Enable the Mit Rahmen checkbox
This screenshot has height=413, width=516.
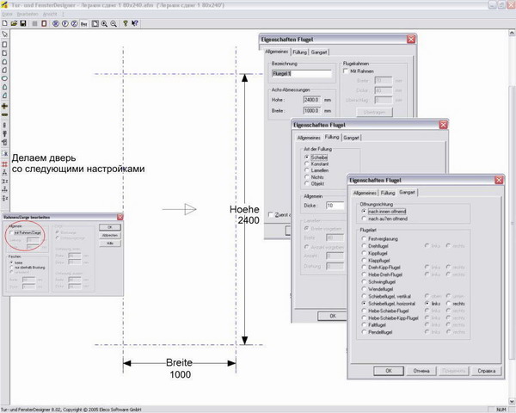346,71
